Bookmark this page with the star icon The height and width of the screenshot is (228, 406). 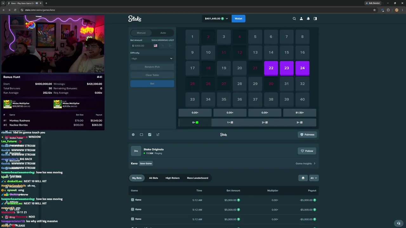(x=374, y=10)
